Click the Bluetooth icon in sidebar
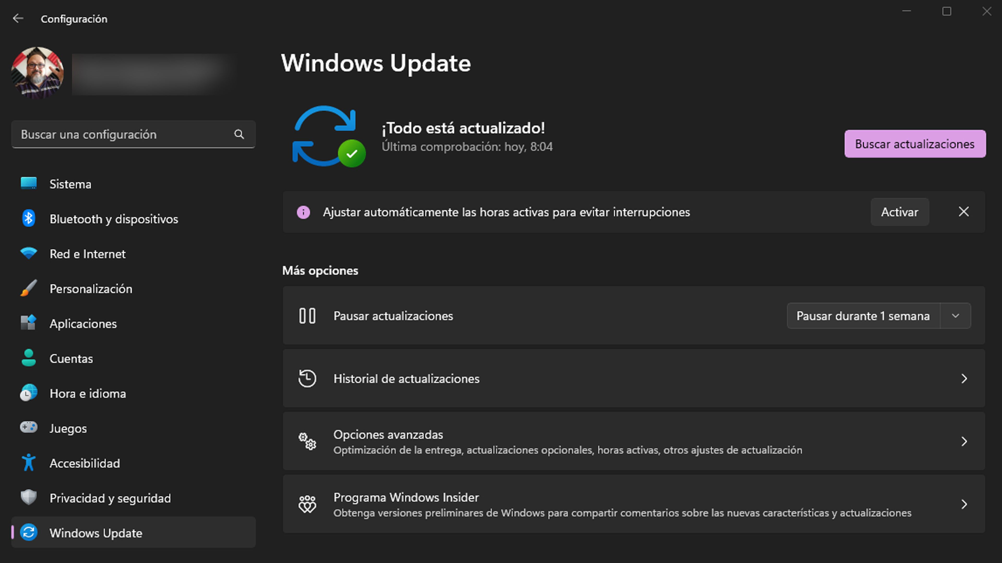The width and height of the screenshot is (1002, 563). pyautogui.click(x=28, y=218)
